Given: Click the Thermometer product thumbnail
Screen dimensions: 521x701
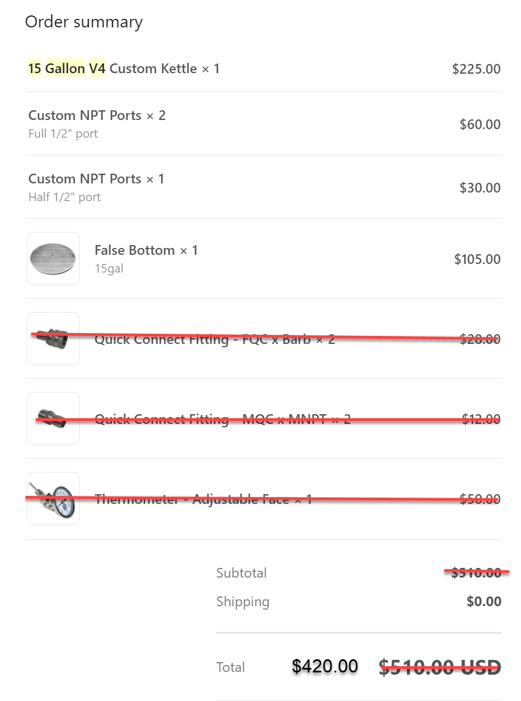Looking at the screenshot, I should [53, 498].
